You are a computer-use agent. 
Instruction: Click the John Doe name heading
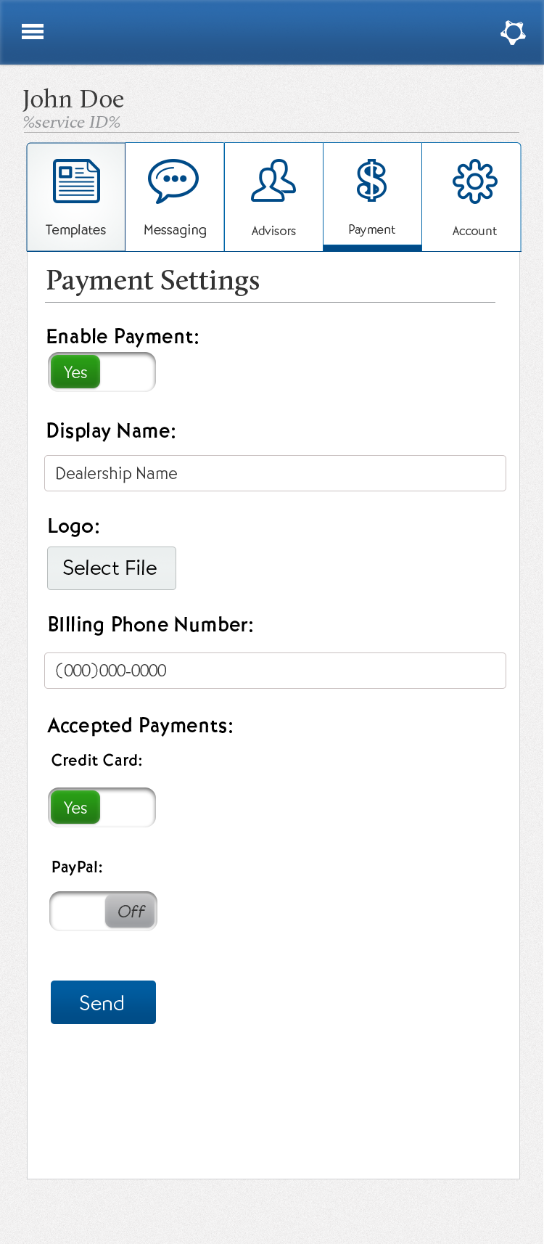point(73,99)
